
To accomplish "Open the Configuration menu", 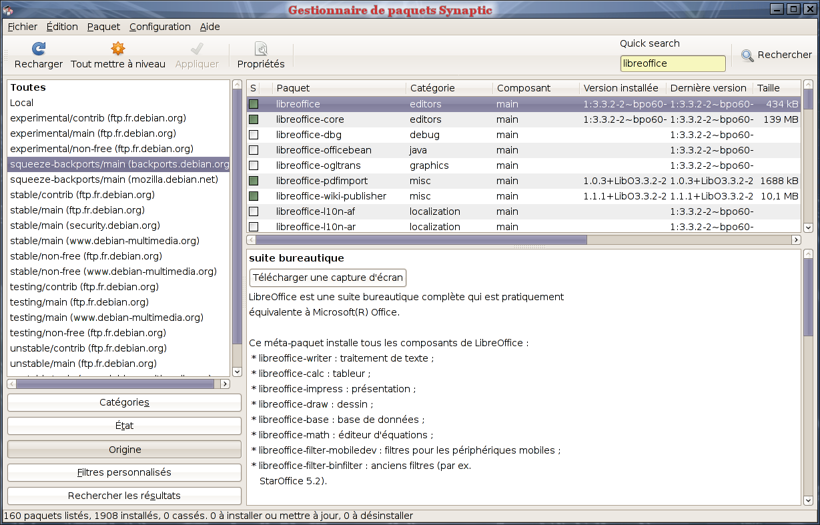I will (159, 27).
